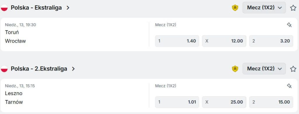Expand Polska - Ekstraliga chevron arrow
The image size is (299, 114).
[68, 8]
